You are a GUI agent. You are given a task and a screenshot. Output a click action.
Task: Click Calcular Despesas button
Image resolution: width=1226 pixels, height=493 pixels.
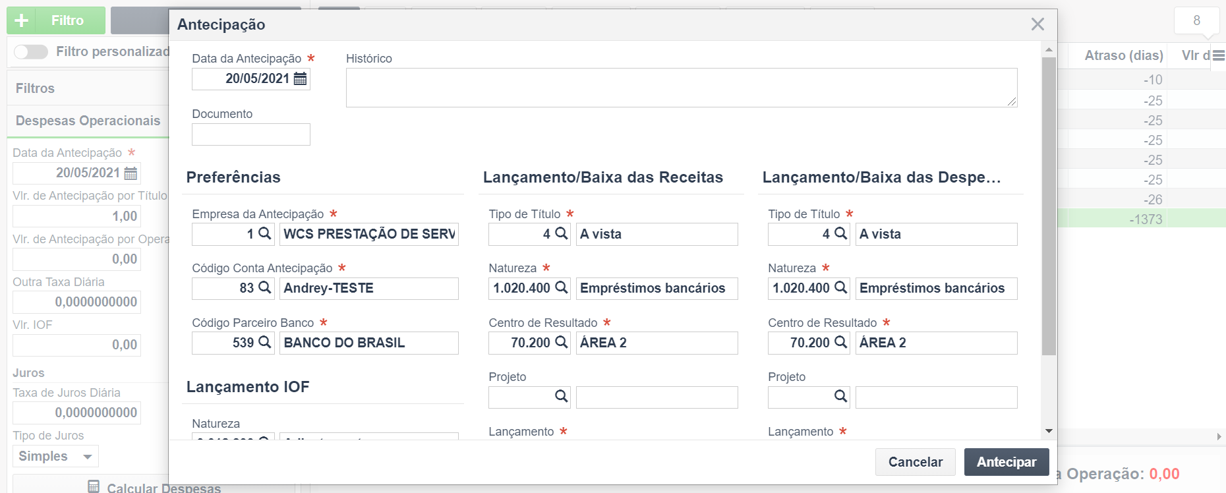click(154, 488)
